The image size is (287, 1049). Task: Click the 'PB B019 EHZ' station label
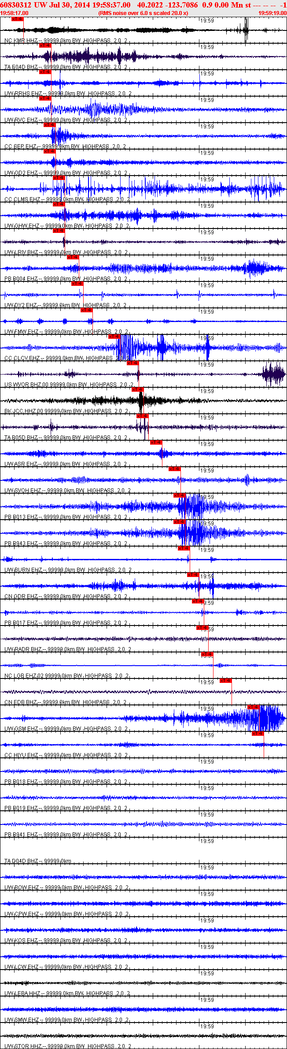[21, 808]
